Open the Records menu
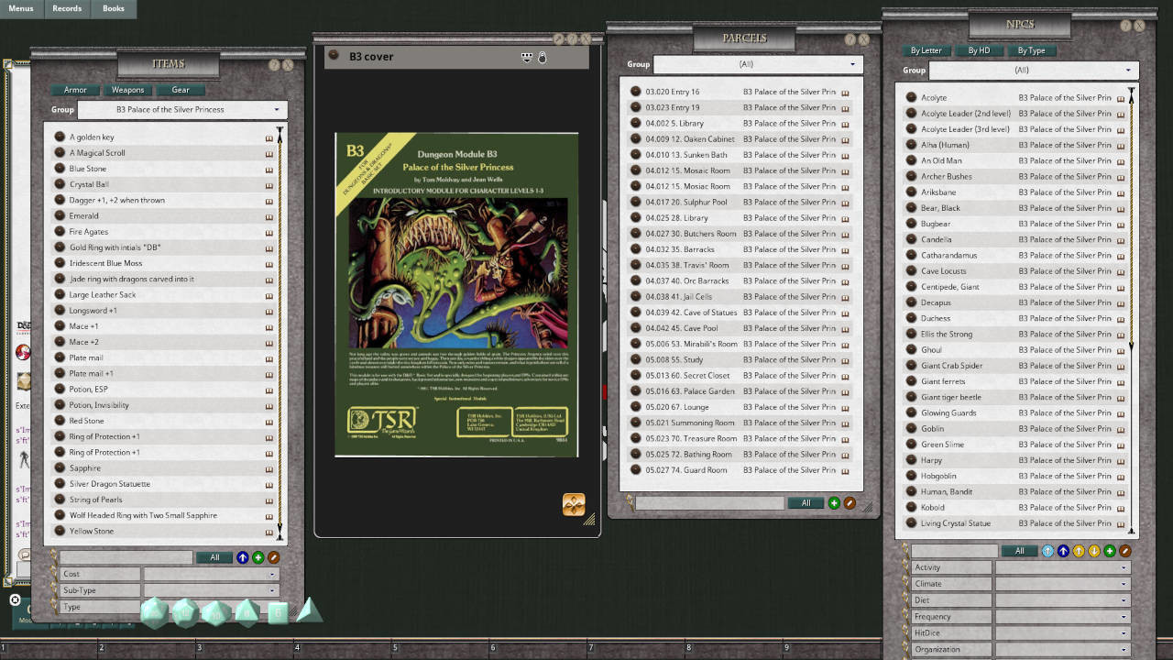Viewport: 1173px width, 660px height. pyautogui.click(x=67, y=9)
